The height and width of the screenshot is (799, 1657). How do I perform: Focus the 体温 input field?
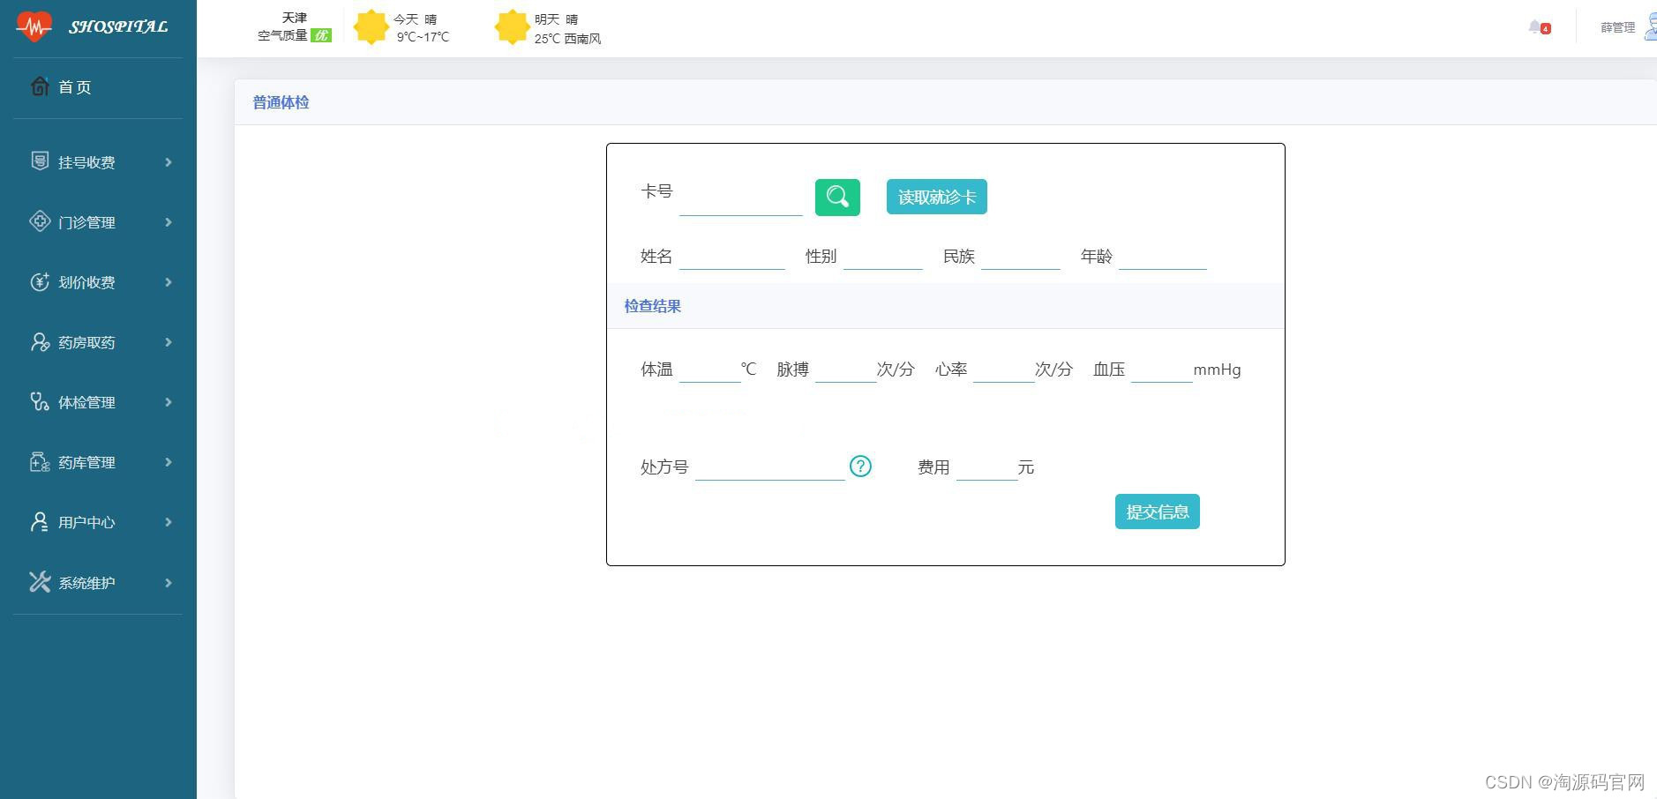(x=710, y=370)
